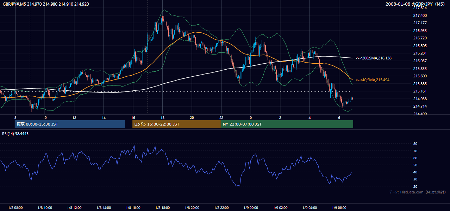Click the bottom time label 1/8 08:00
The width and height of the screenshot is (450, 211).
[x=15, y=207]
